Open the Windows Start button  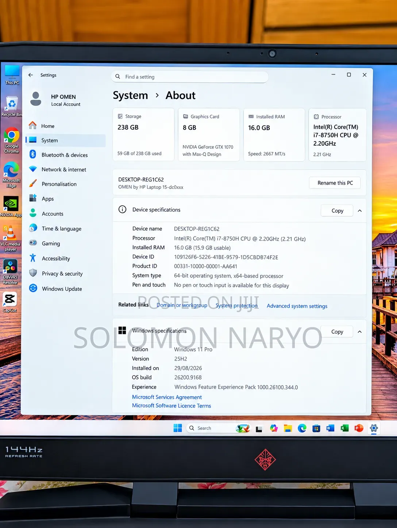point(178,428)
